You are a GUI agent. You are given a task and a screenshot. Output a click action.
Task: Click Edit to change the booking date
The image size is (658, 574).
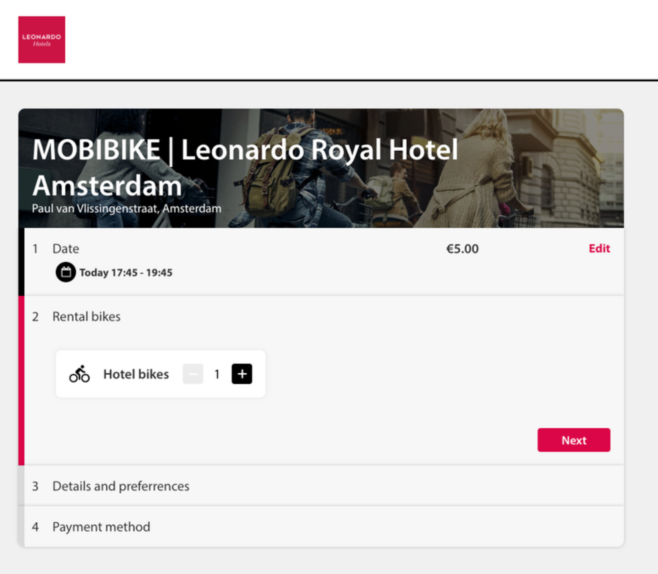point(599,249)
